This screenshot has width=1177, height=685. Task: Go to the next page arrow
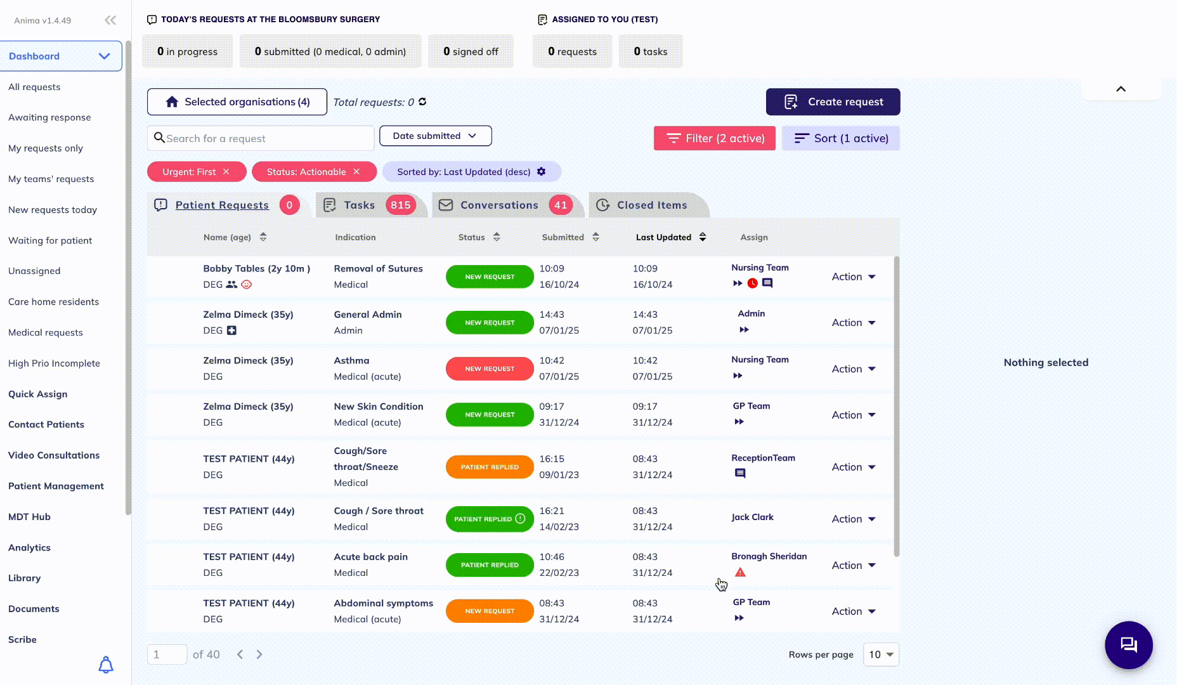[259, 654]
